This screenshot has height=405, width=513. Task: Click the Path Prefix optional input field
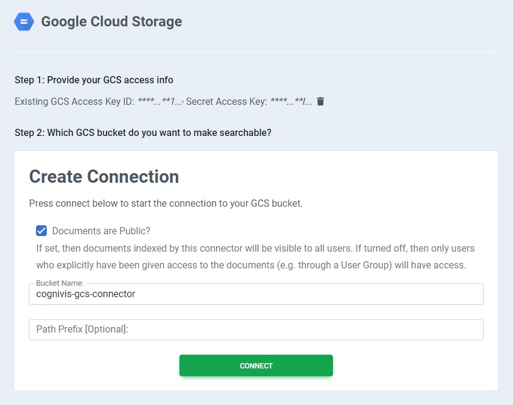(x=256, y=330)
